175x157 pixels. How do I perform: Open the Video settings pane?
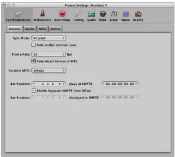coord(126,16)
